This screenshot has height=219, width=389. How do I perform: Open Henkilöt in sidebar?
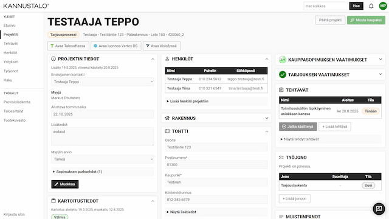(10, 53)
